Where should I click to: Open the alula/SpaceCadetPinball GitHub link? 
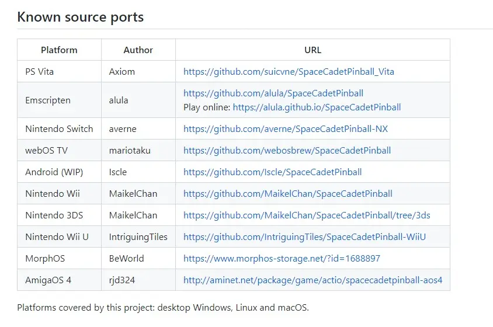[273, 93]
